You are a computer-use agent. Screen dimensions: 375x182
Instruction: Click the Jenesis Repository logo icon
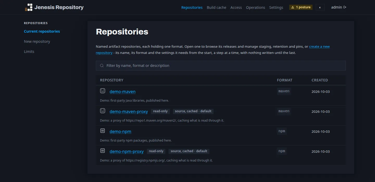[x=29, y=7]
